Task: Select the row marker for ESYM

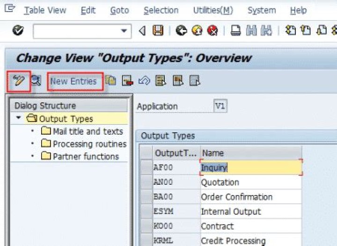Action: [x=147, y=211]
